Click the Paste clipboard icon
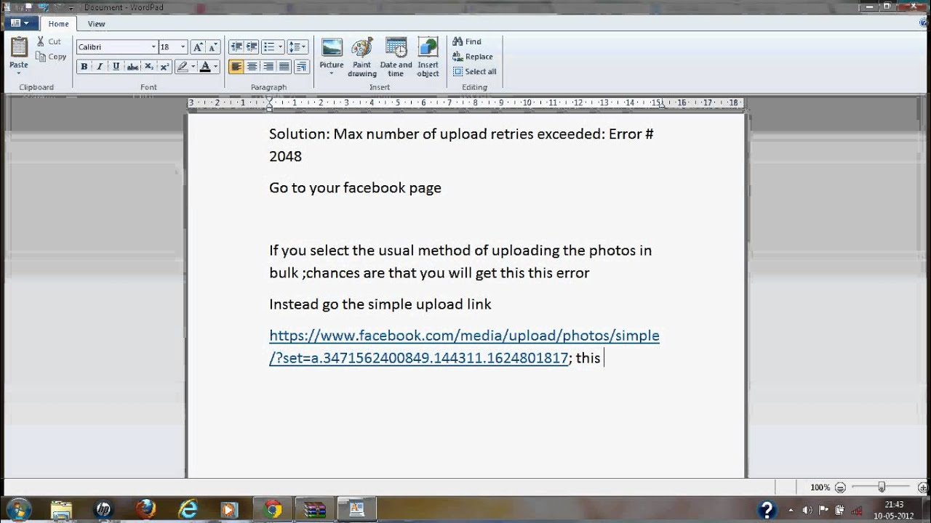 click(x=19, y=47)
